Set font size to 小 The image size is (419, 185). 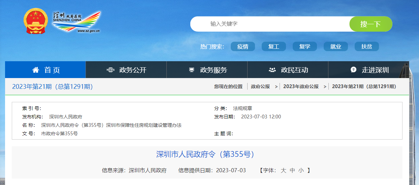pyautogui.click(x=301, y=170)
